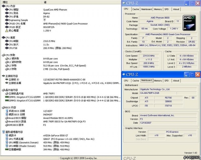201x160 pixels.
Task: Click the Model field GA-MA790FX-DQ6
Action: [x=158, y=93]
